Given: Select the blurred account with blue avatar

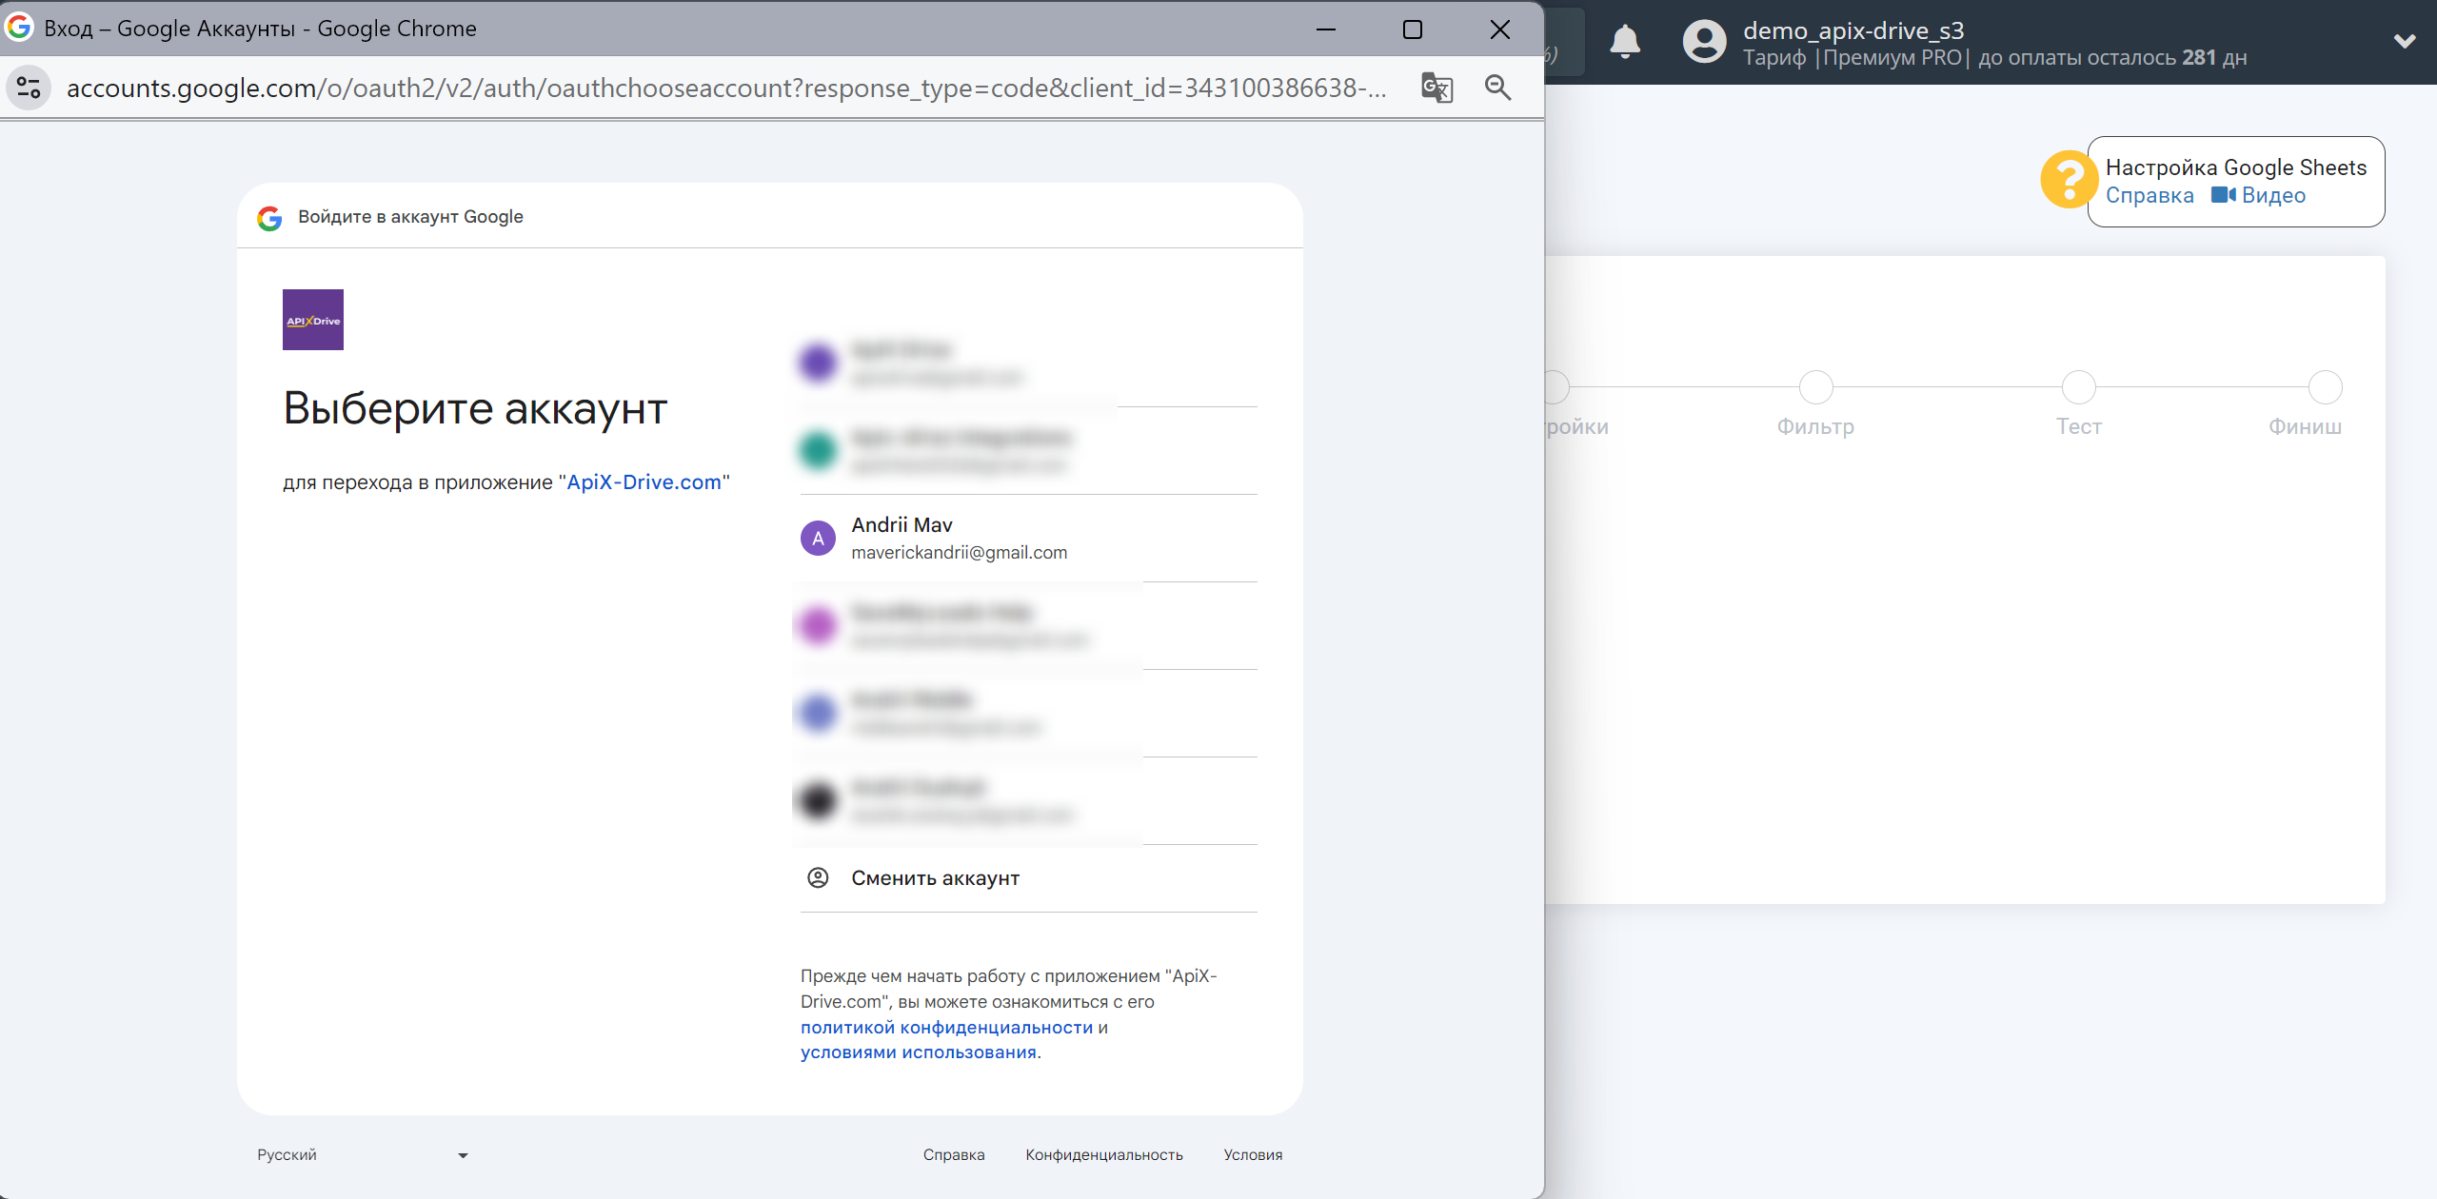Looking at the screenshot, I should click(1028, 714).
